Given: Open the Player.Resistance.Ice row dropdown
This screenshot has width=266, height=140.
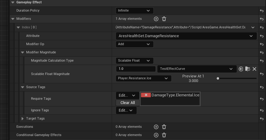Looking at the screenshot, I should tap(144, 78).
